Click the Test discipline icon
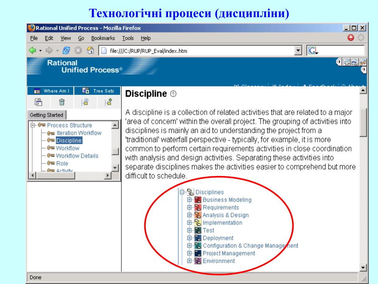Viewport: 378px width, 284px height. tap(198, 230)
